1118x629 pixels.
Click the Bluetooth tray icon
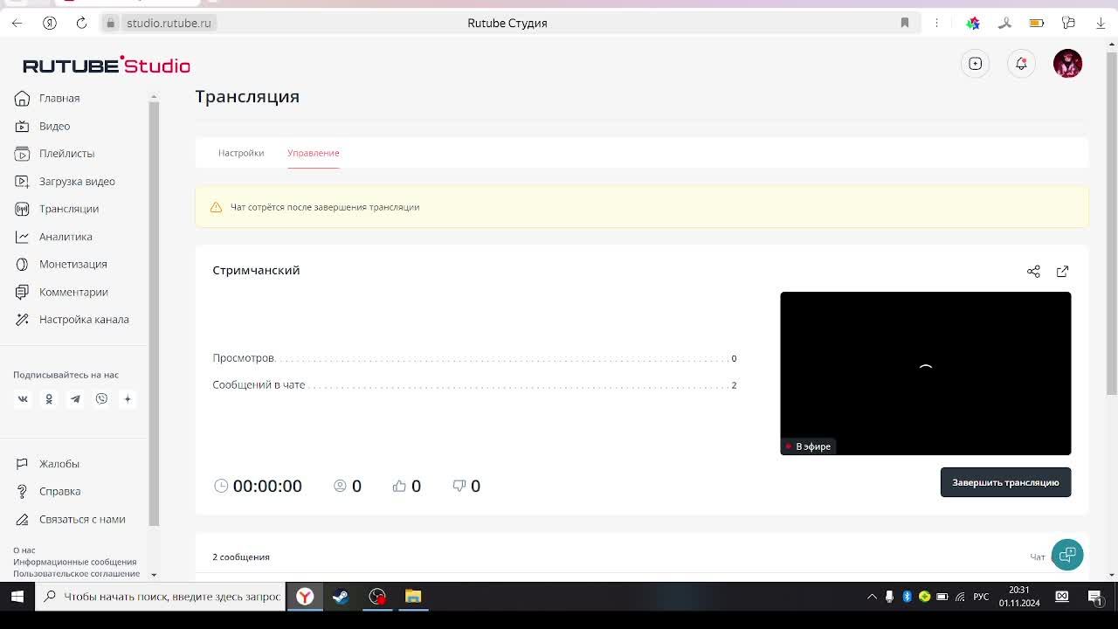coord(907,597)
